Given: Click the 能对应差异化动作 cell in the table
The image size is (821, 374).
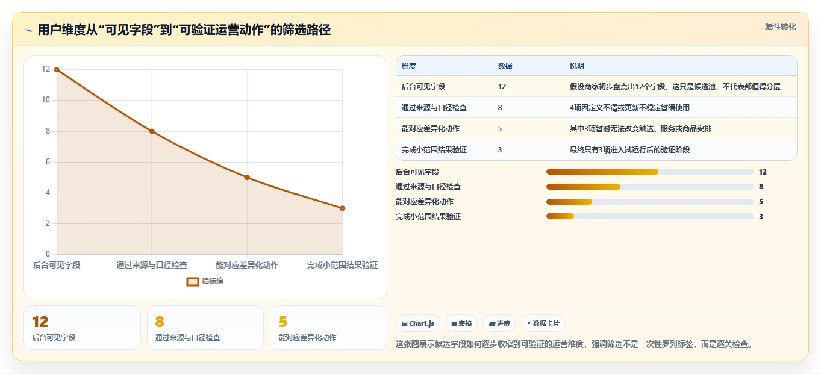Looking at the screenshot, I should (x=431, y=129).
